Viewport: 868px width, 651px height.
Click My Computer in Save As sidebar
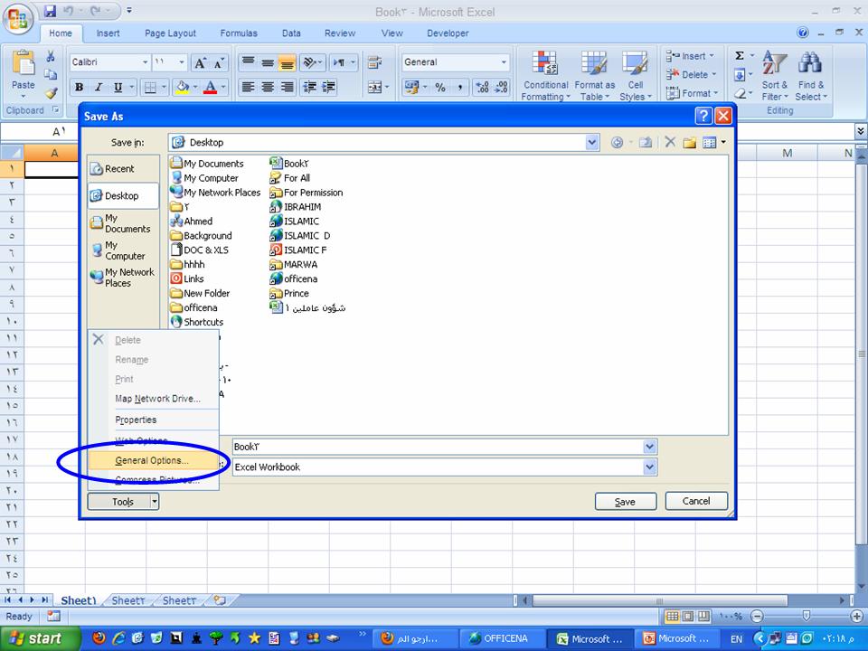click(123, 250)
